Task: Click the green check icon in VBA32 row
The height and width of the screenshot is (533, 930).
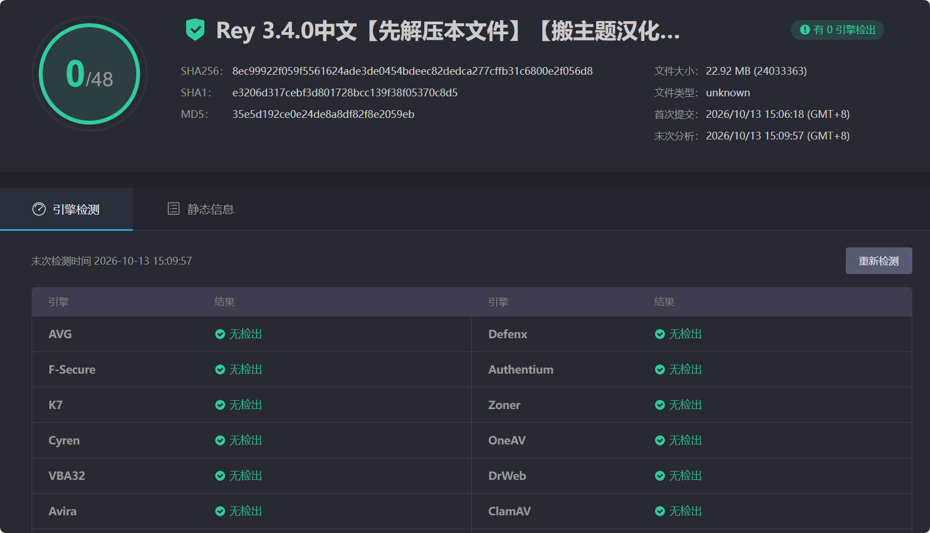Action: click(220, 476)
